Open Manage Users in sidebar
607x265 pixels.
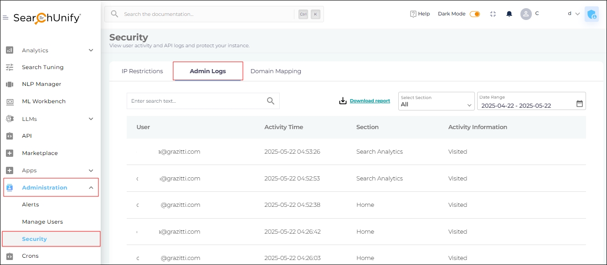[x=42, y=222]
